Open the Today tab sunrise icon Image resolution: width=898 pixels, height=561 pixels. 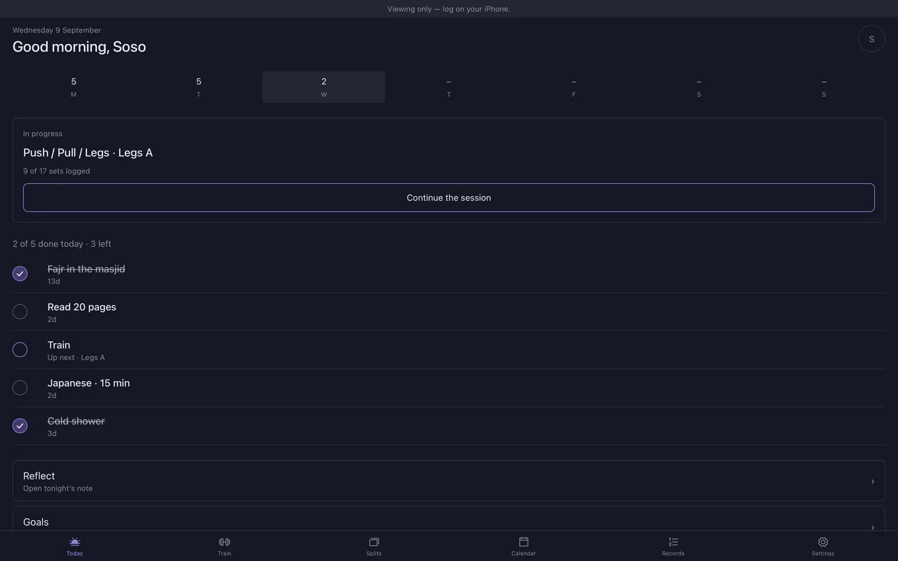click(x=75, y=542)
